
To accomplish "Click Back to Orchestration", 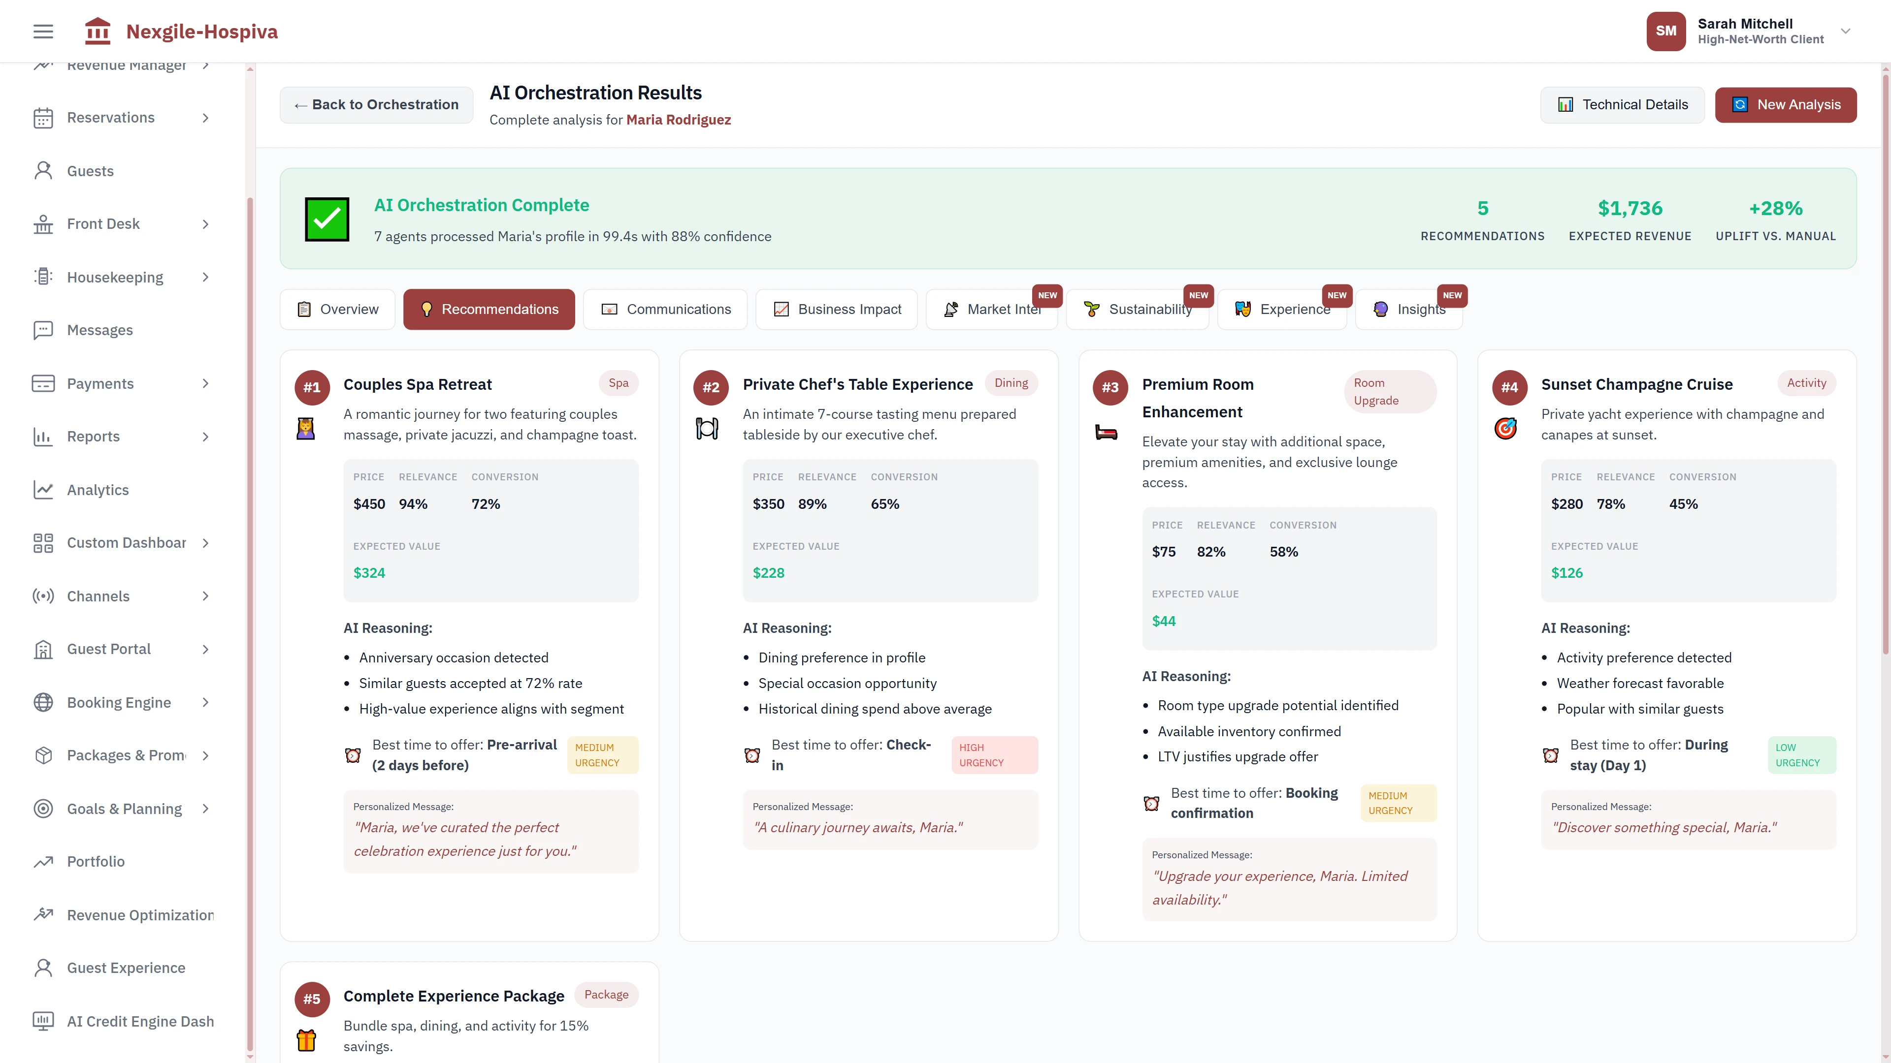I will (376, 104).
